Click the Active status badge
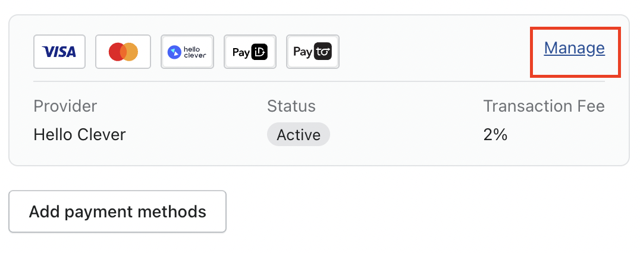The height and width of the screenshot is (253, 640). [299, 135]
